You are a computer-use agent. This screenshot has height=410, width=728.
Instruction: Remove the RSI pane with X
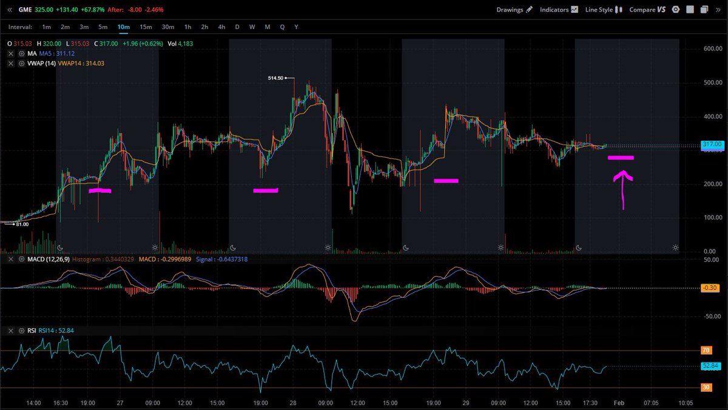[x=10, y=331]
